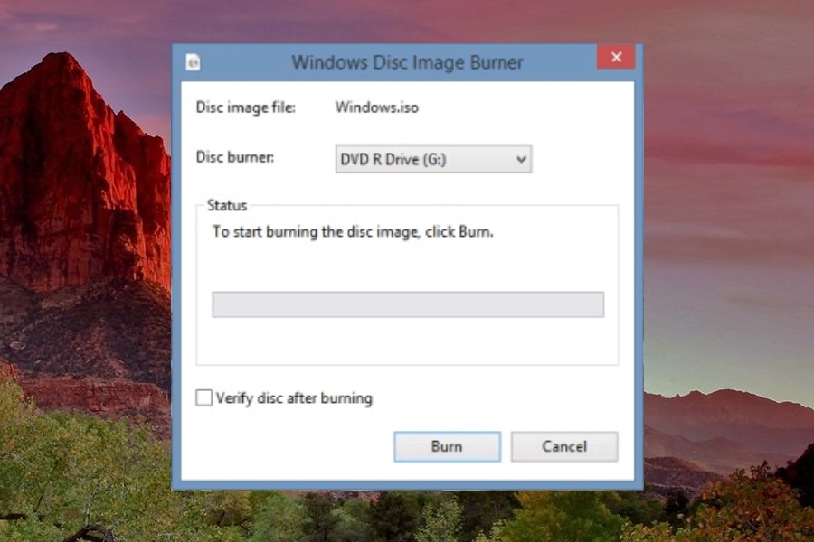Click inside the Status group box
814x542 pixels.
407,271
